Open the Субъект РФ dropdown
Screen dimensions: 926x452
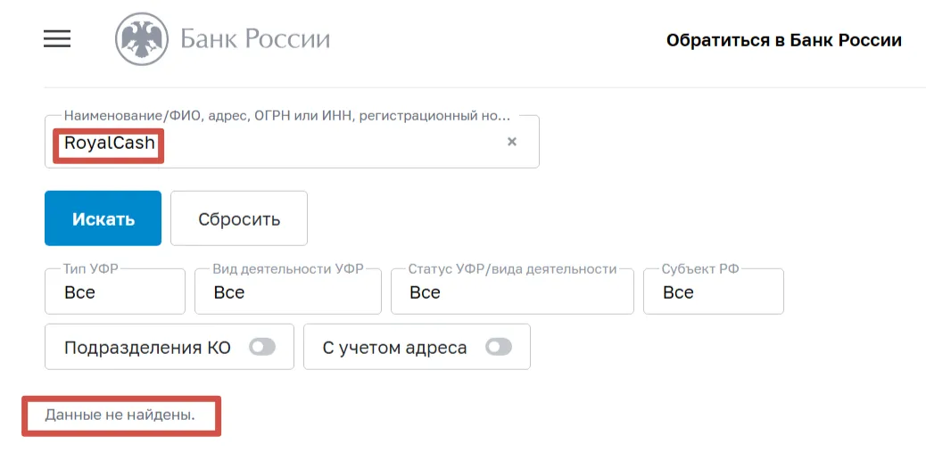point(714,292)
